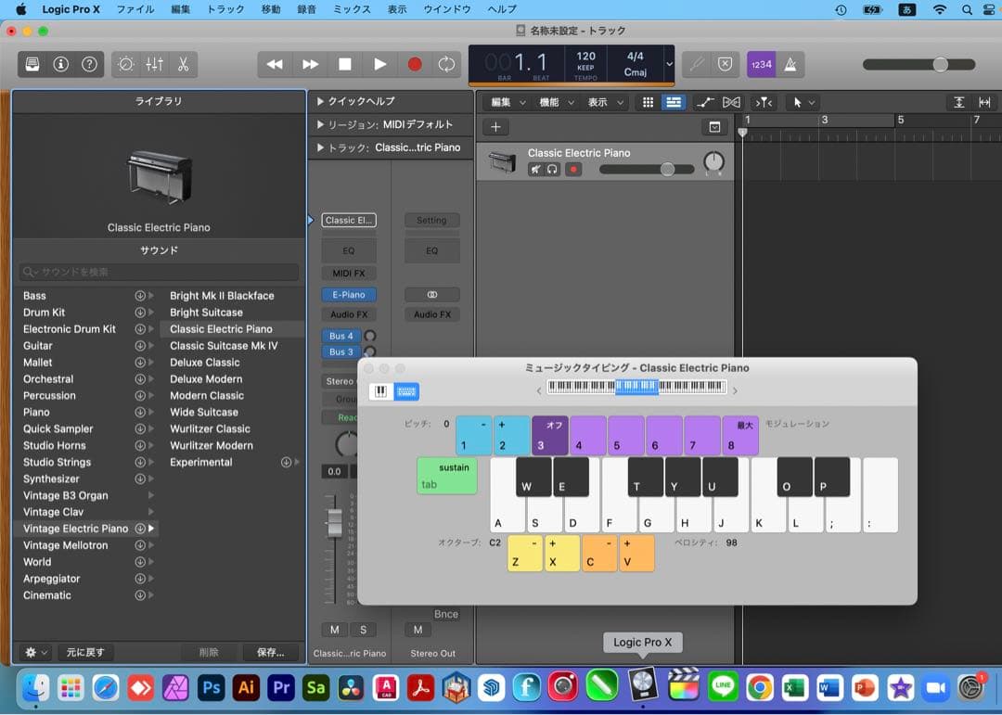Enable record on Classic Electric Piano track
Image resolution: width=1002 pixels, height=715 pixels.
tap(573, 170)
